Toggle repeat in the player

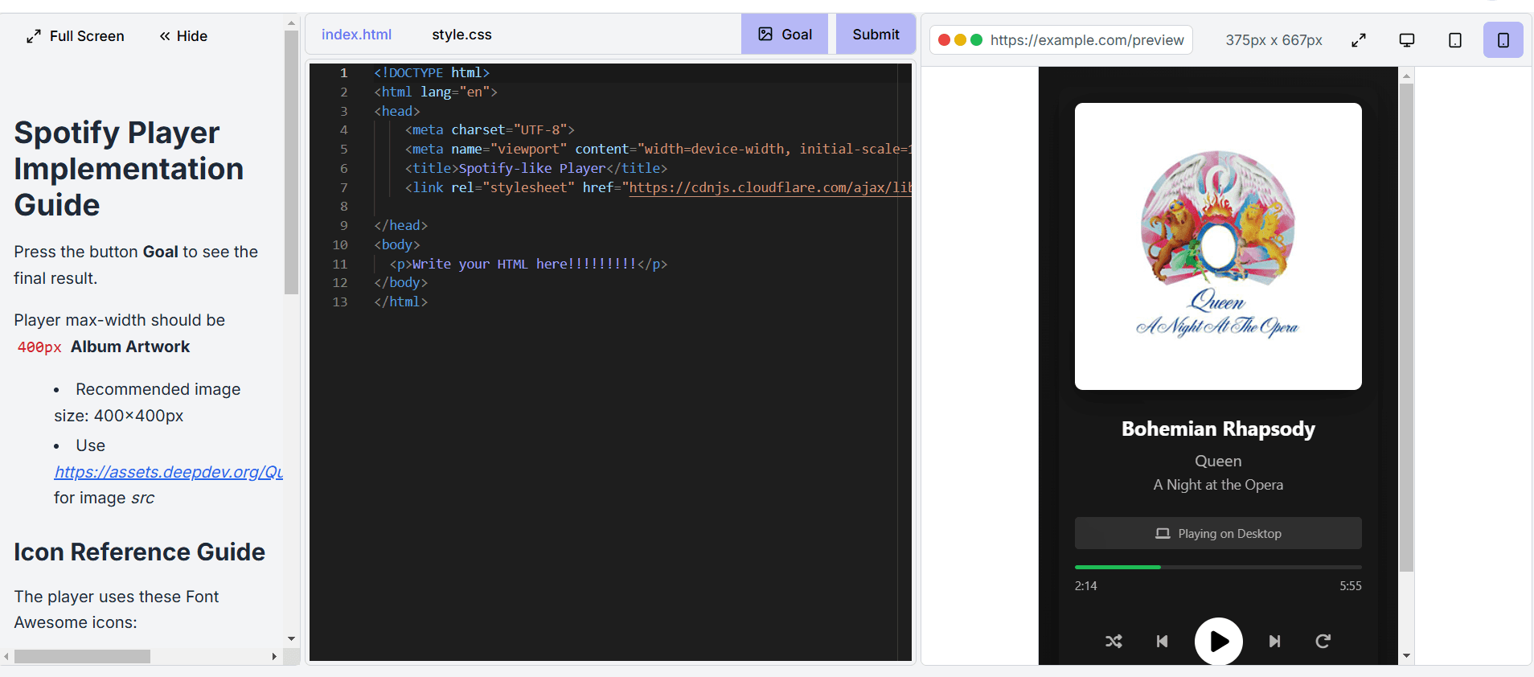point(1323,641)
